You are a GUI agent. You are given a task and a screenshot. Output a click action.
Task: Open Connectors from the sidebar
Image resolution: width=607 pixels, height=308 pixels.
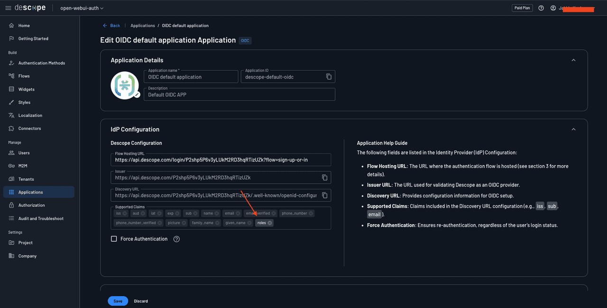(x=11, y=128)
